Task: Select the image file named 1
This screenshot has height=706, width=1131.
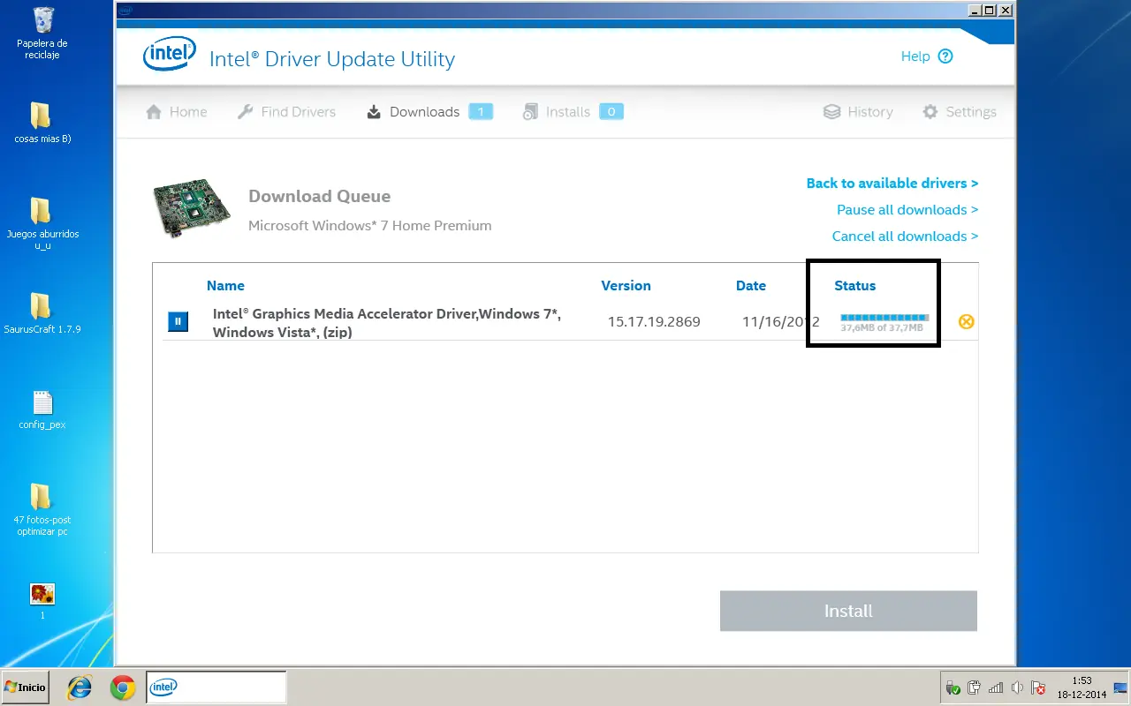Action: point(42,600)
